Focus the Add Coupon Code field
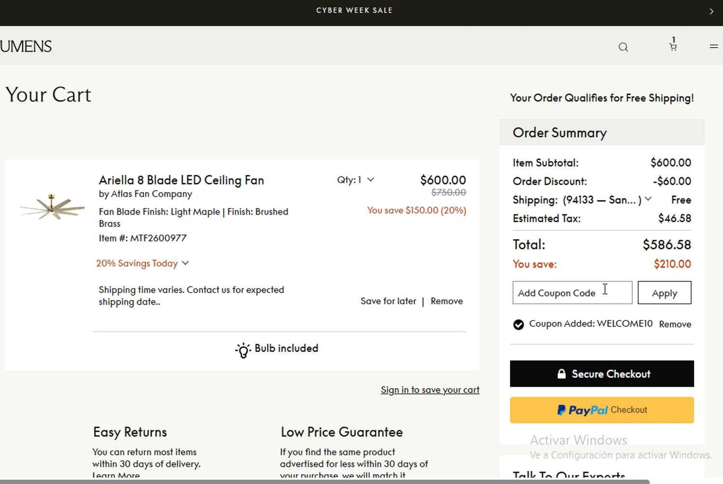The image size is (723, 484). (x=572, y=293)
